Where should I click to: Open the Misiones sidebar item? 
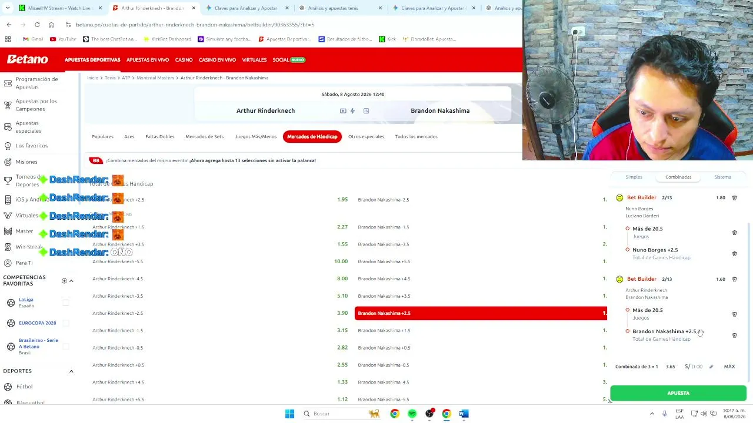pos(26,162)
